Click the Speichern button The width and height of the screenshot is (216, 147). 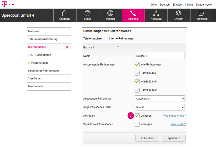pos(174,138)
